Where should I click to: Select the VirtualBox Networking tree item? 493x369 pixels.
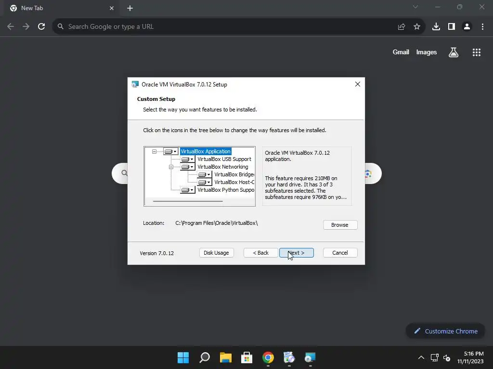point(222,167)
